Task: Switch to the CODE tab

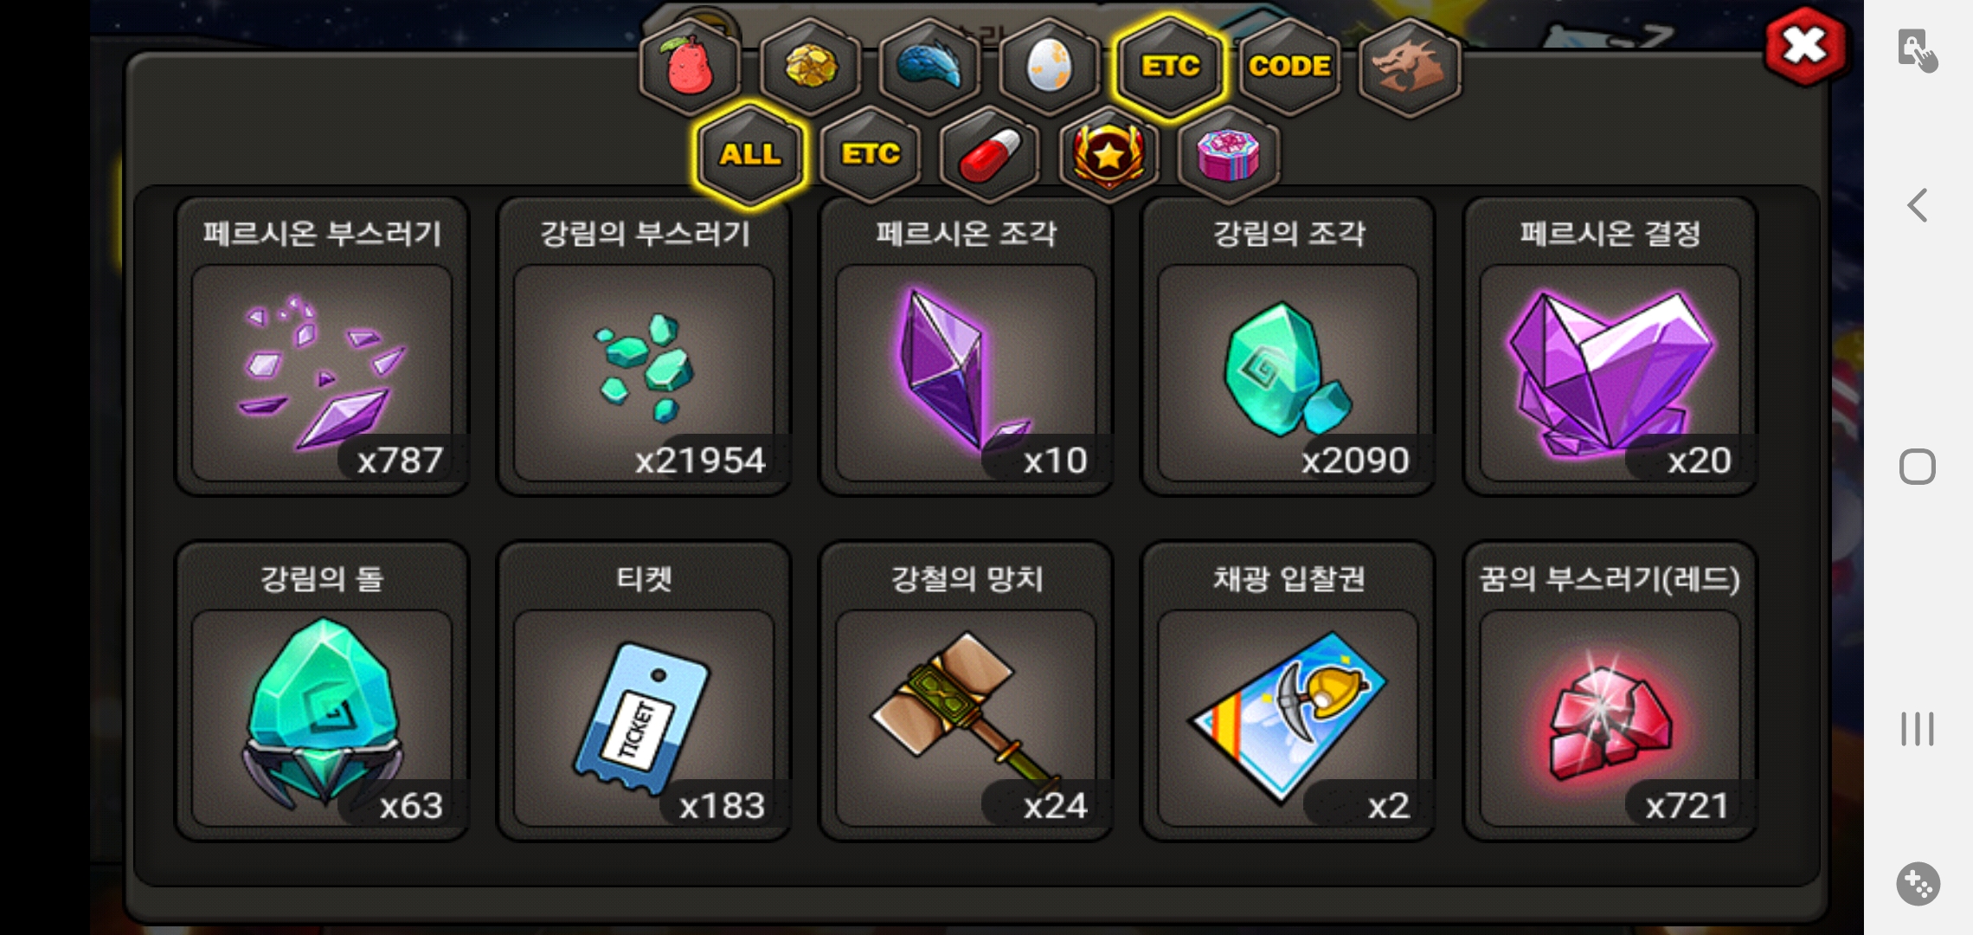Action: click(x=1289, y=67)
